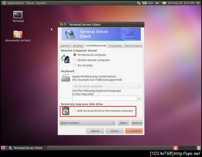Click the Terminal Server Client globe logo
Screen dimensions: 202x157
pyautogui.click(x=70, y=34)
